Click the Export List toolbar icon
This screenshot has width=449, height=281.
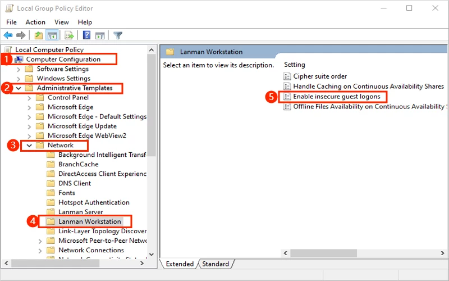point(69,35)
